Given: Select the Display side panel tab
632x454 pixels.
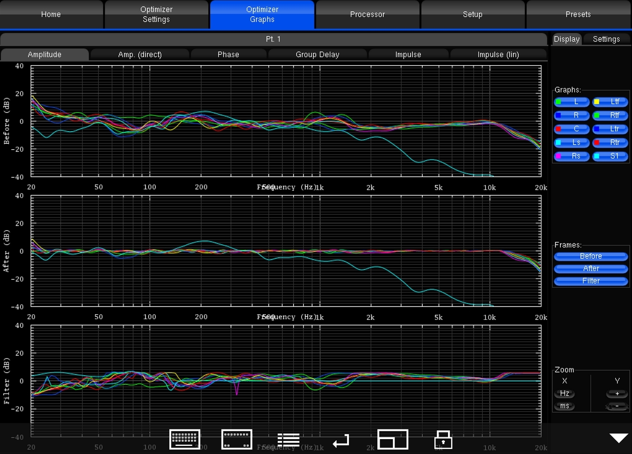Looking at the screenshot, I should pos(567,39).
